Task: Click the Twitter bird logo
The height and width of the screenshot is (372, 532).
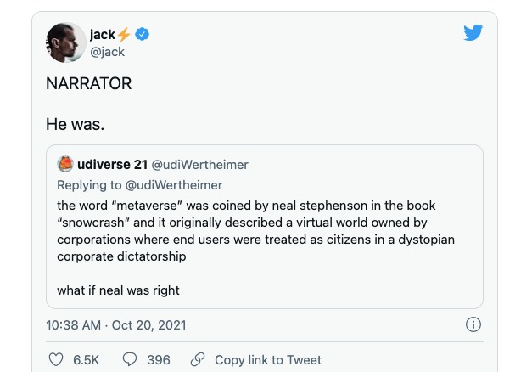Action: [473, 33]
